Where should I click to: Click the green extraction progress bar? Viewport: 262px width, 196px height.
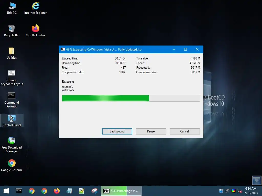coord(131,98)
